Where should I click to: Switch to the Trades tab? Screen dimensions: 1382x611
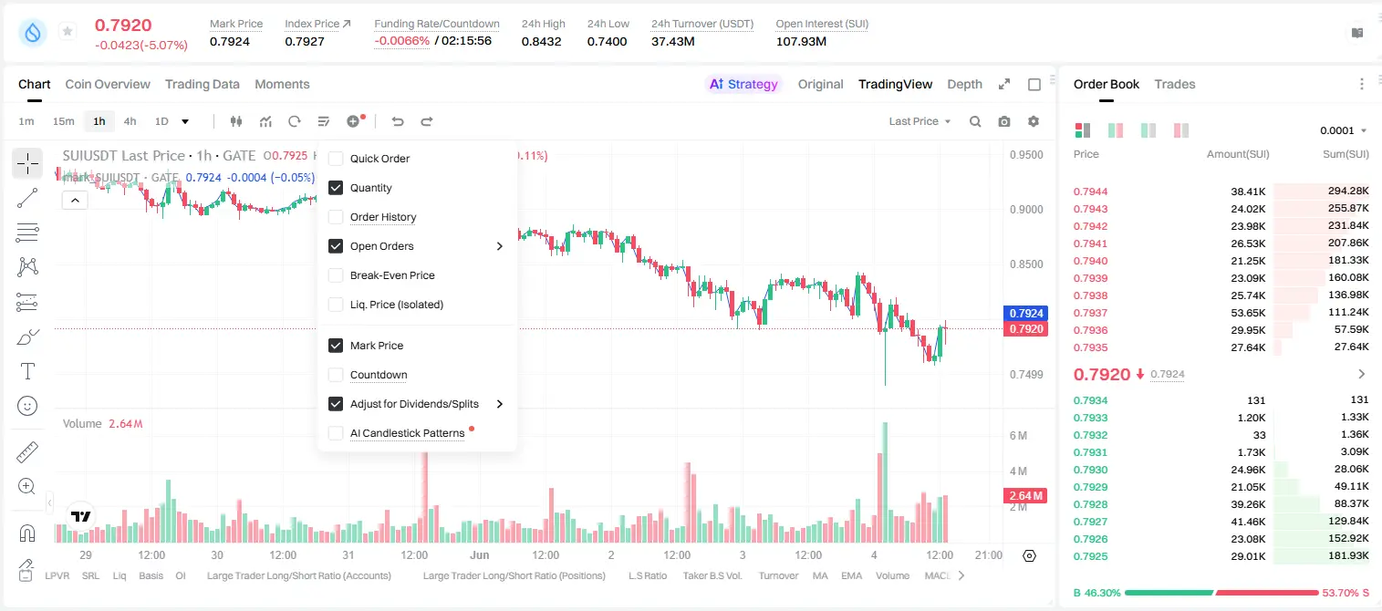(1174, 84)
